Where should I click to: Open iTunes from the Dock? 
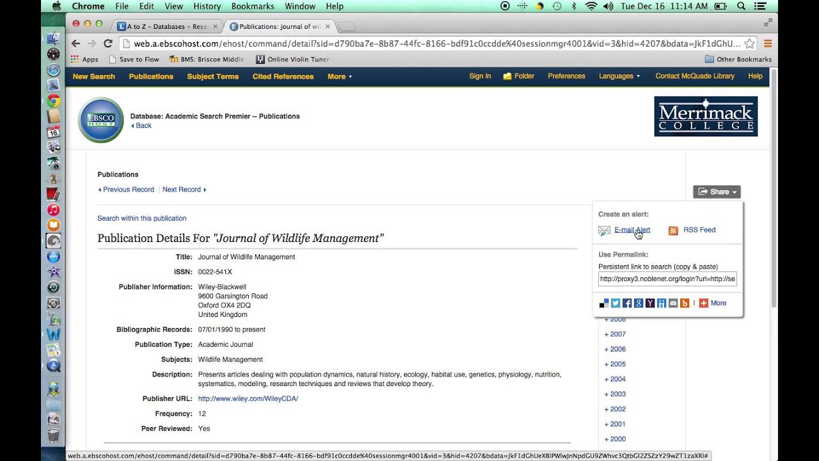[x=53, y=209]
